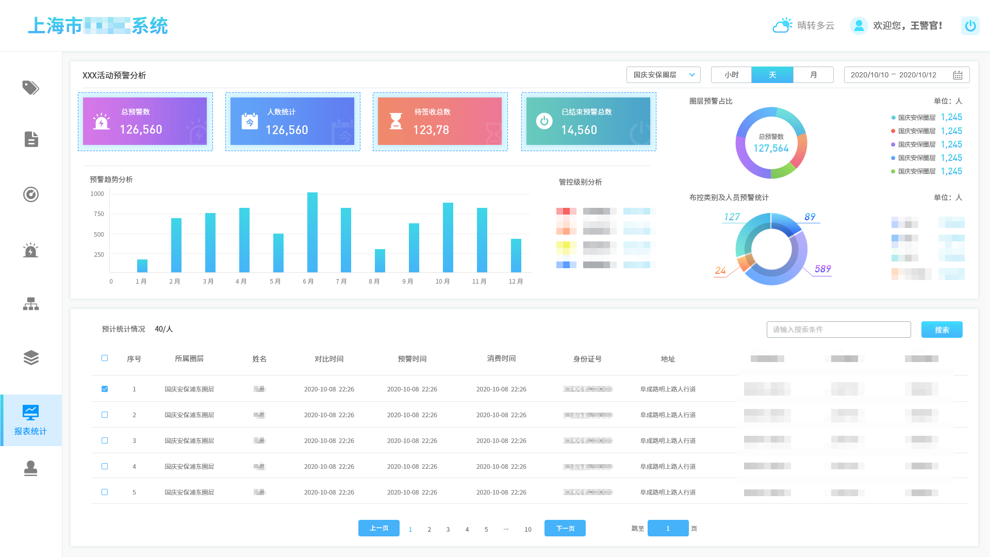The width and height of the screenshot is (990, 557).
Task: Click the 总预警数 126,560 card
Action: coord(145,121)
